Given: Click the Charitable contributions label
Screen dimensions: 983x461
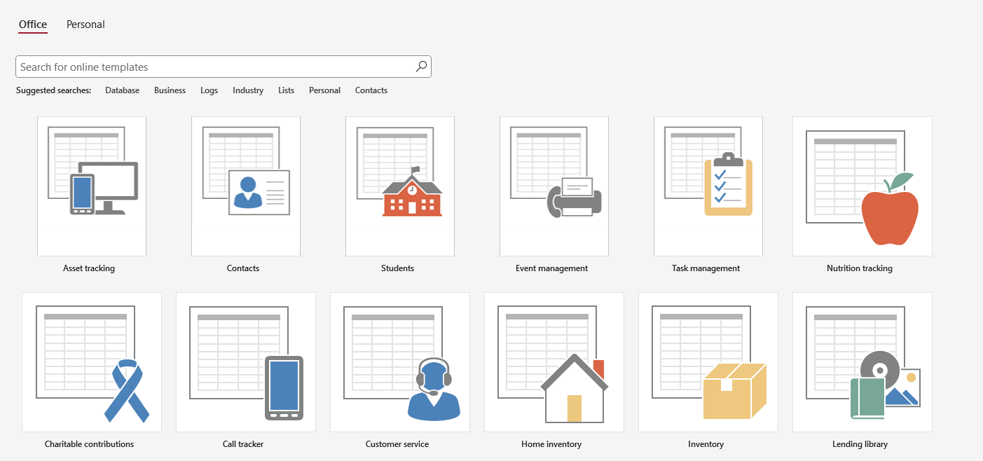Looking at the screenshot, I should (x=90, y=444).
